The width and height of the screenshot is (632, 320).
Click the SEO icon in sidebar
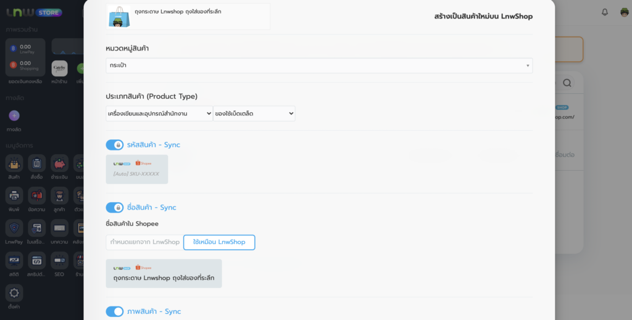click(59, 262)
